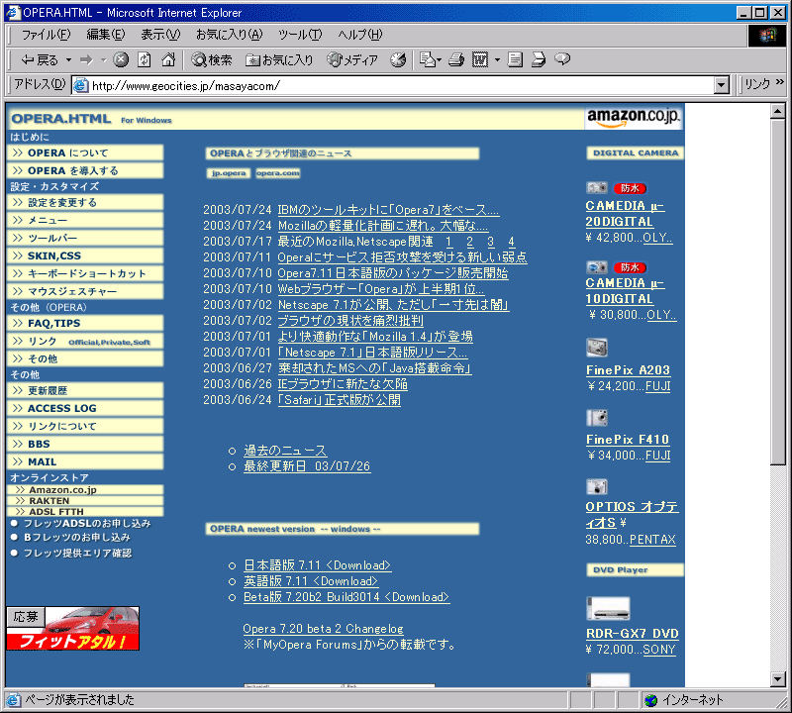
Task: Open the ヘルプ(H) menu
Action: (x=360, y=35)
